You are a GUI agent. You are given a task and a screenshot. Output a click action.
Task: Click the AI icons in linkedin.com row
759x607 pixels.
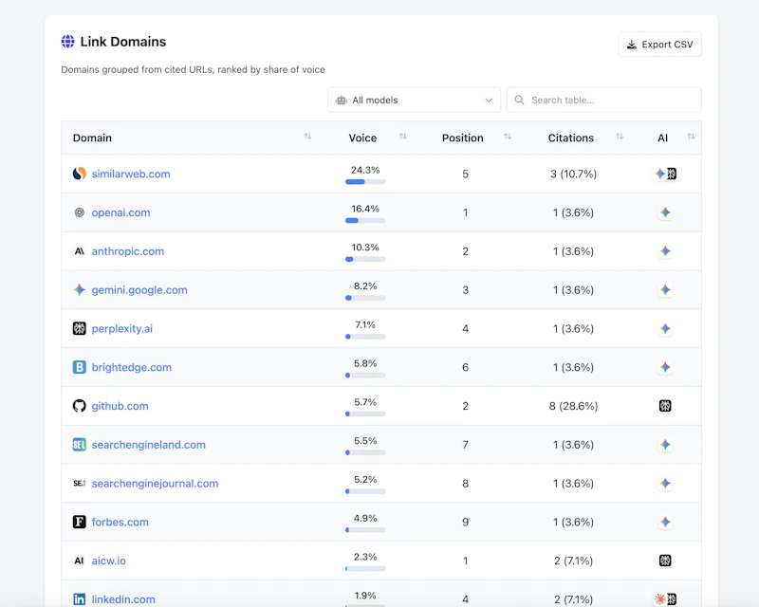click(666, 599)
